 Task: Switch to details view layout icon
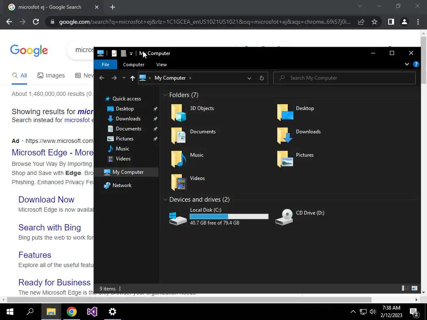point(405,288)
